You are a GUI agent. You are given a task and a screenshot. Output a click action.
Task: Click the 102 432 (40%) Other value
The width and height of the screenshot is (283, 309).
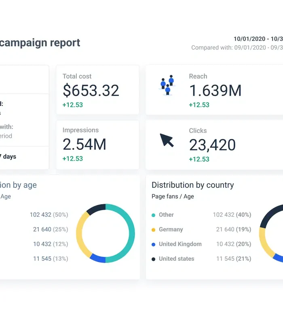(x=232, y=215)
